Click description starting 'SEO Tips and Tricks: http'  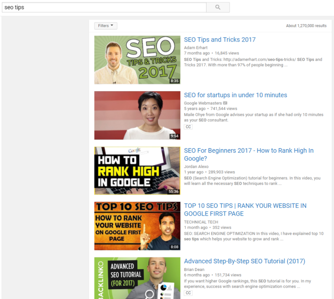[253, 62]
